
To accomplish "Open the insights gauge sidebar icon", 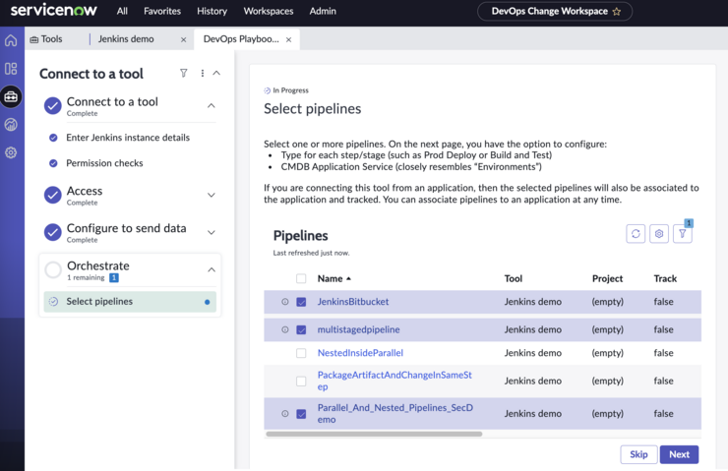I will pos(11,124).
